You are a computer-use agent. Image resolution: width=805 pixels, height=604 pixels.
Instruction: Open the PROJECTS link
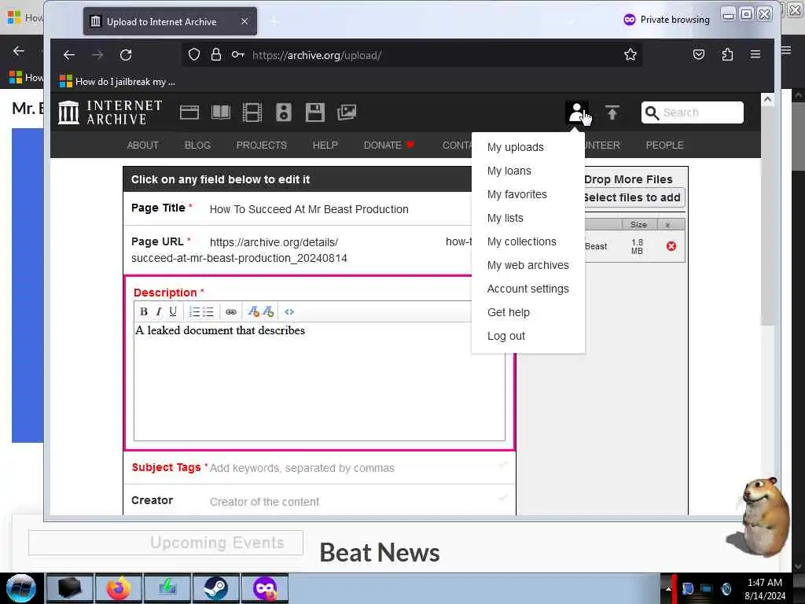(x=261, y=145)
